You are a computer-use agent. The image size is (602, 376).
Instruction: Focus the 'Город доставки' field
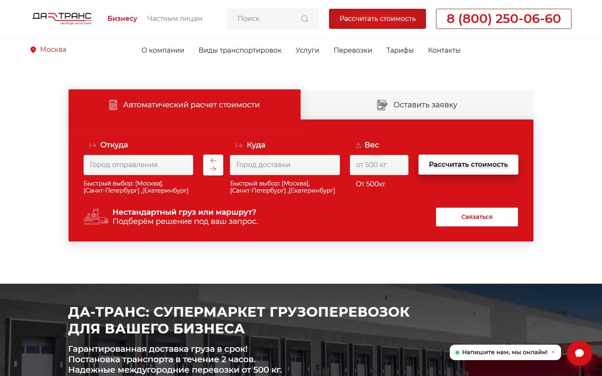click(x=285, y=165)
